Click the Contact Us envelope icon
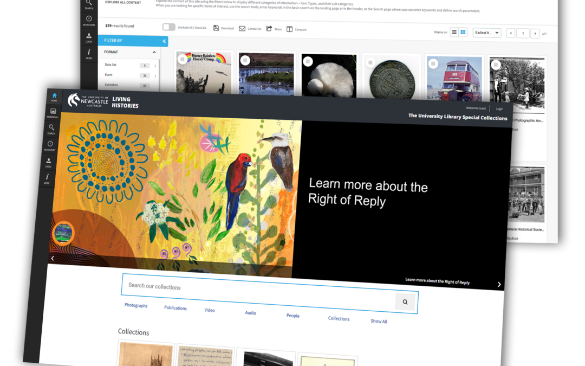Viewport: 585px width, 366px height. tap(242, 28)
